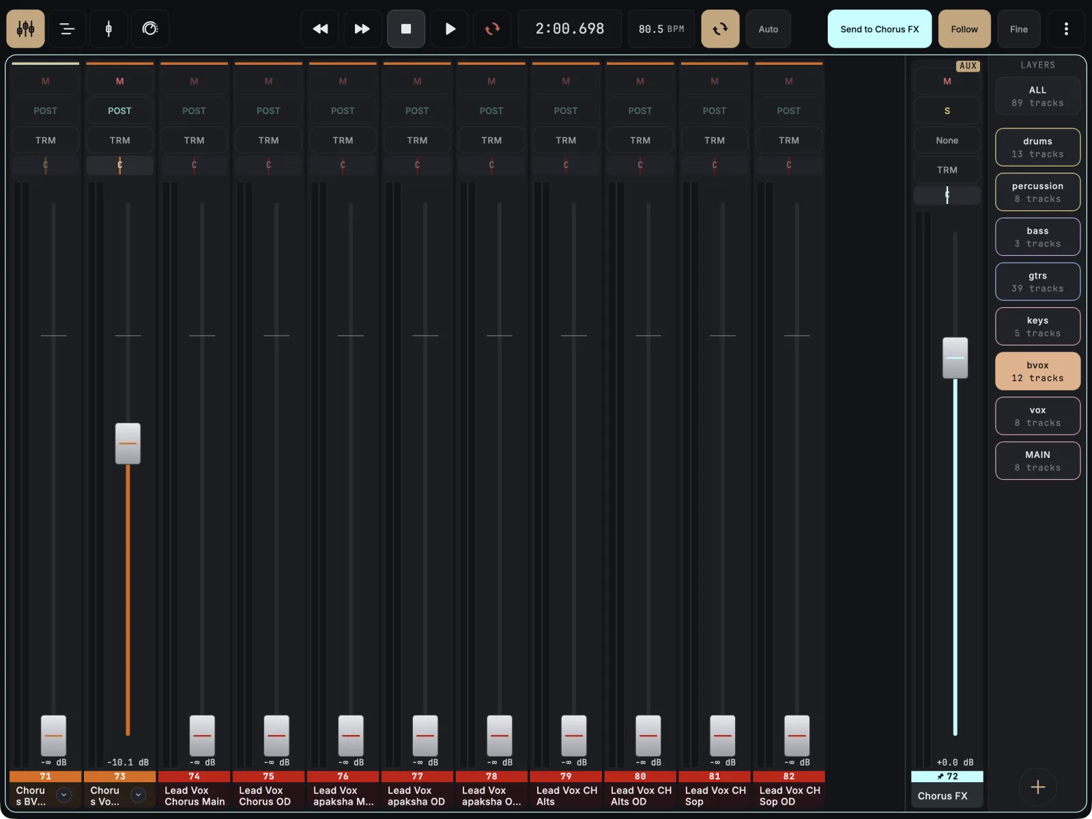Toggle the red loop icon
The height and width of the screenshot is (819, 1092).
pos(492,29)
